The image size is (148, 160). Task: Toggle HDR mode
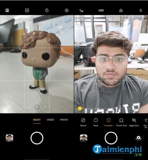tap(101, 11)
